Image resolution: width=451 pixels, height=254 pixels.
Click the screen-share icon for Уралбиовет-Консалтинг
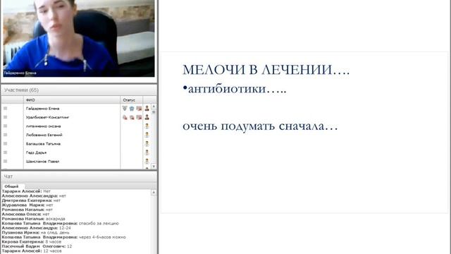(139, 117)
